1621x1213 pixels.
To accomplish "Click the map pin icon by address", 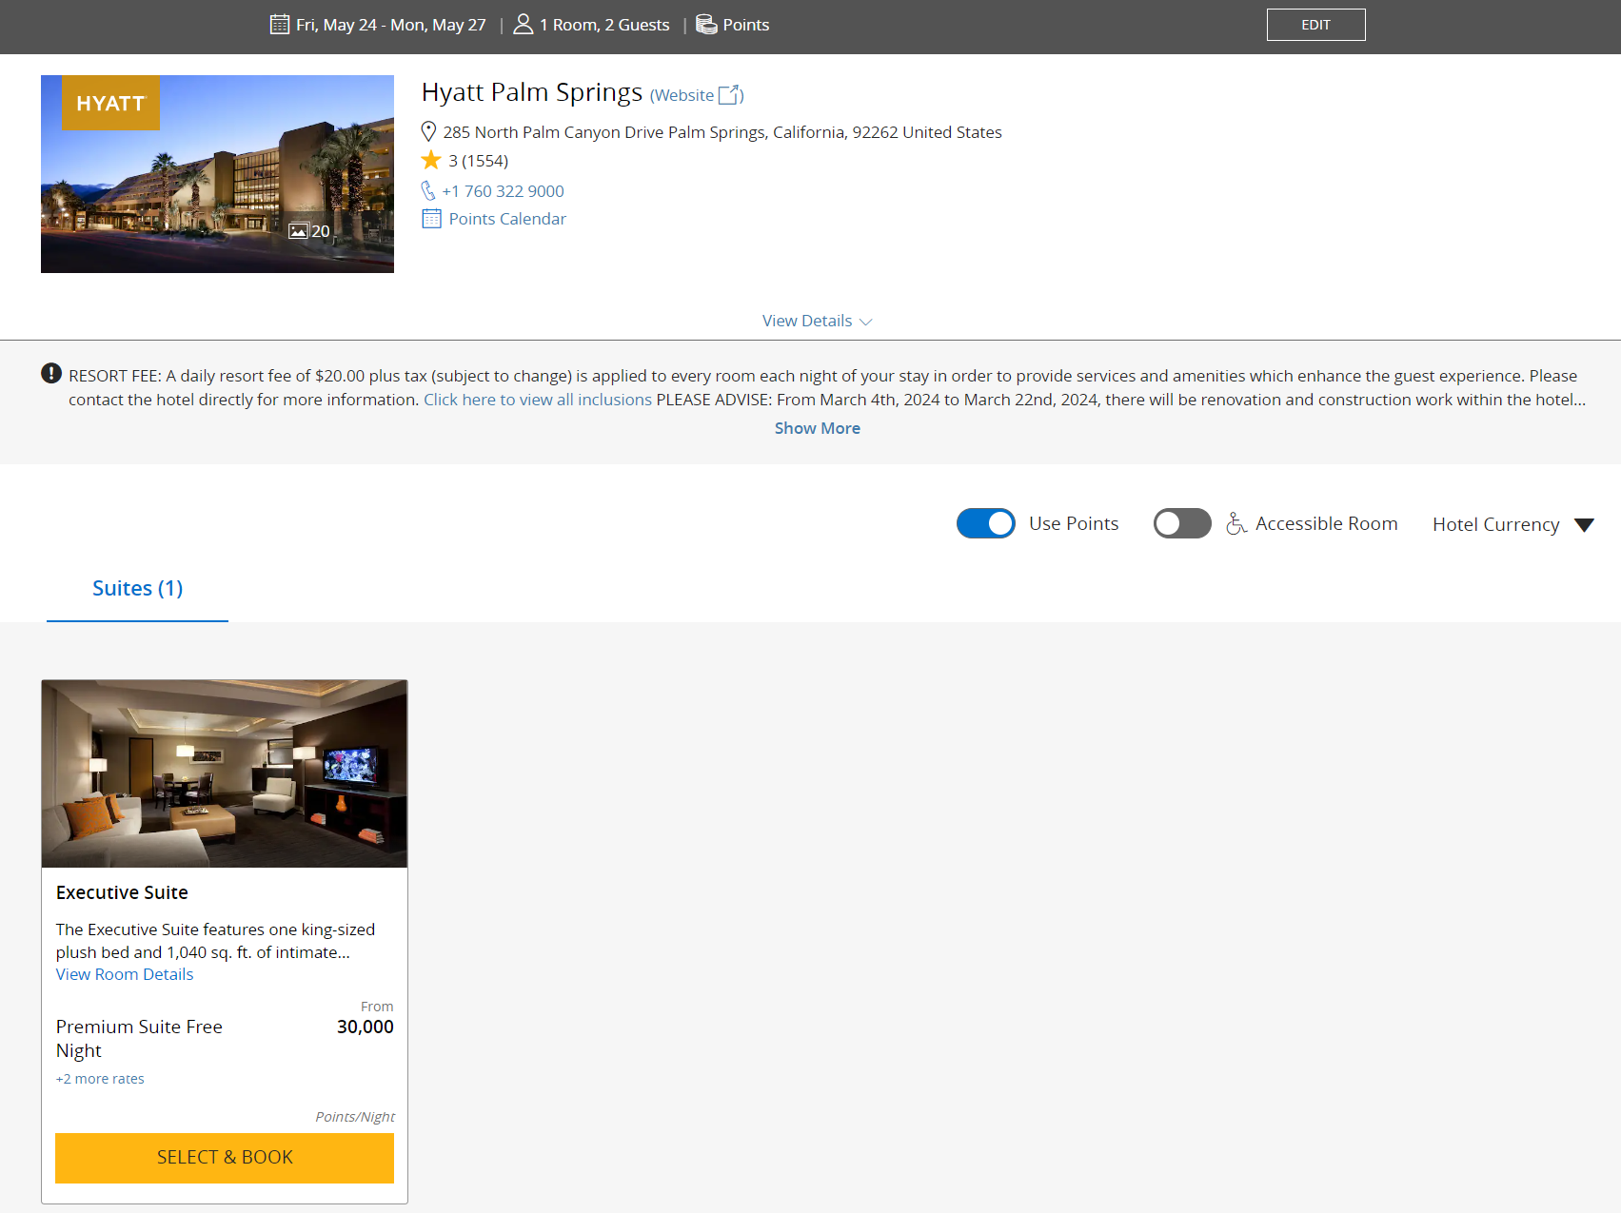I will coord(428,132).
